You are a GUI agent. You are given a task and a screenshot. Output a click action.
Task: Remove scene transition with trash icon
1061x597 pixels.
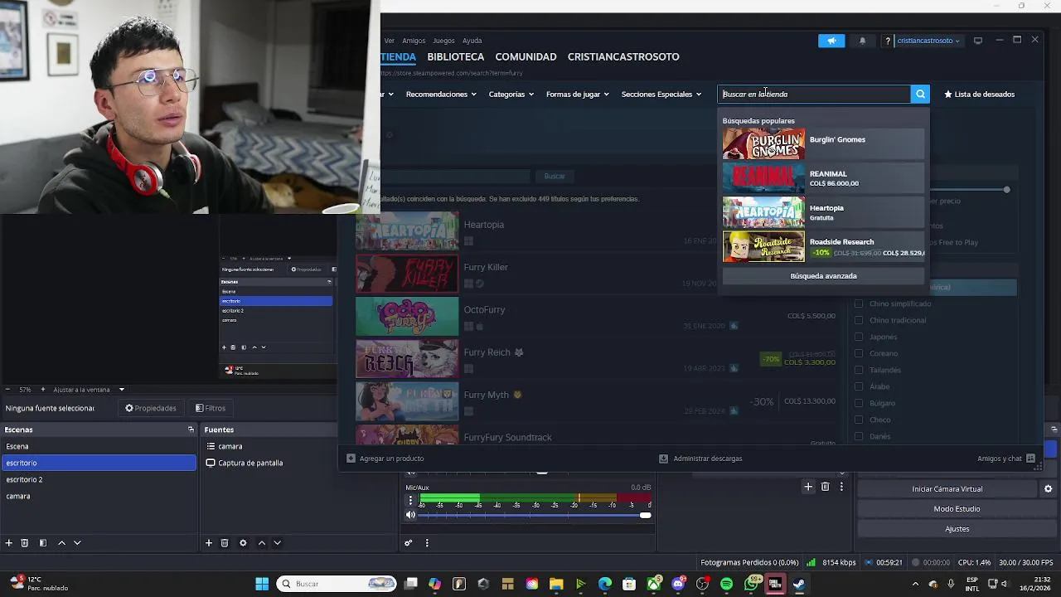coord(825,487)
